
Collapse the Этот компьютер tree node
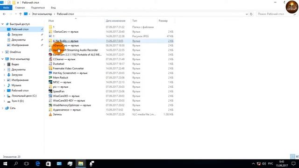click(x=2, y=59)
